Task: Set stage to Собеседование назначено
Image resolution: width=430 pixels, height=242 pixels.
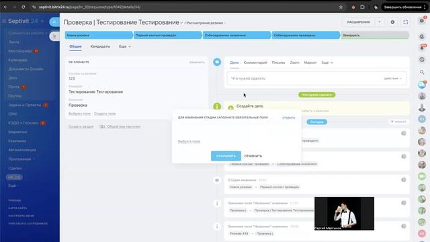Action: [x=237, y=35]
